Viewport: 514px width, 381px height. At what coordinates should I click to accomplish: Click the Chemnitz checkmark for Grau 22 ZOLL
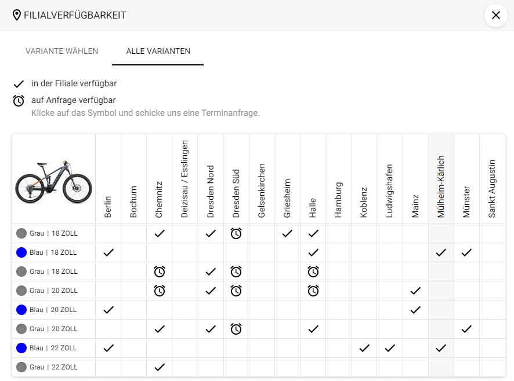coord(160,367)
